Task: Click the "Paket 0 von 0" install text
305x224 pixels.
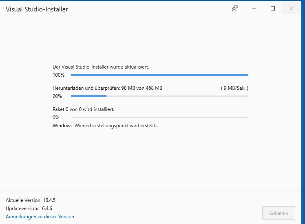Action: coord(83,109)
